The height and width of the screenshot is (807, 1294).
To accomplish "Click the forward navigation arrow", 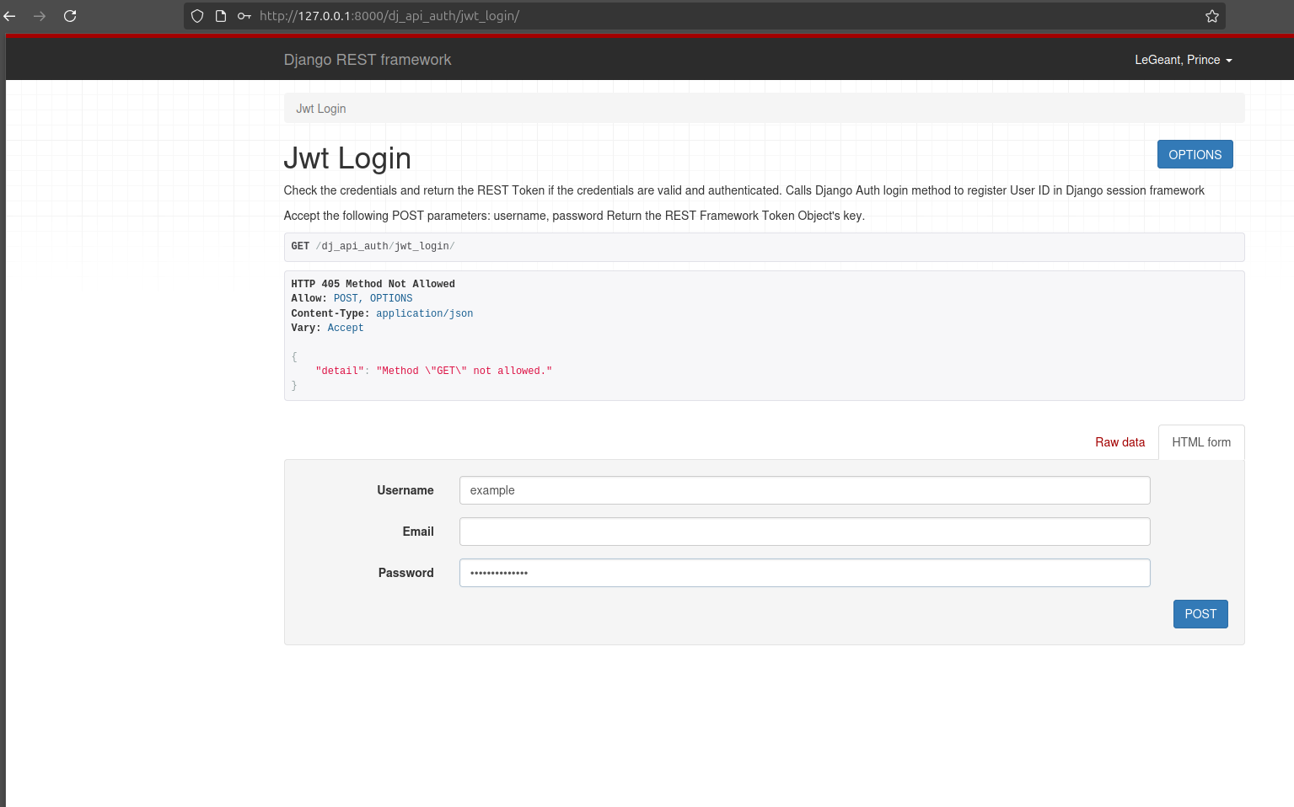I will coord(40,15).
